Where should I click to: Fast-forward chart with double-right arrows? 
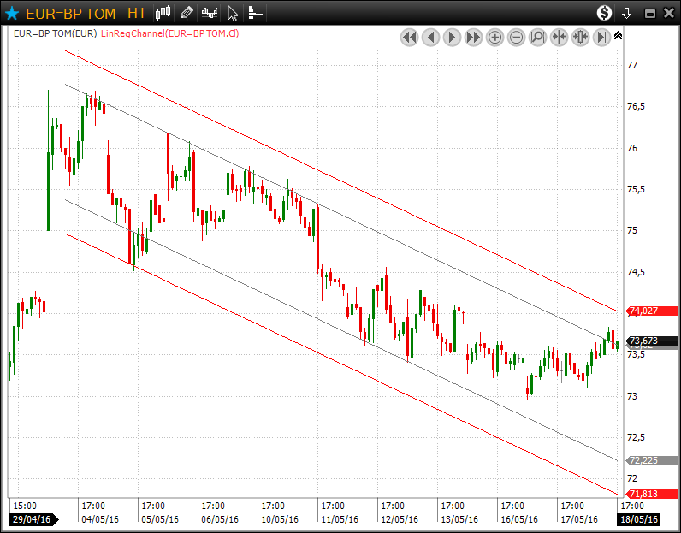tap(473, 37)
